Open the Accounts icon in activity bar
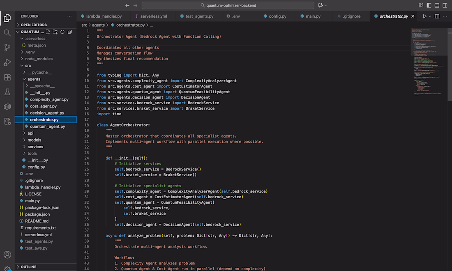Viewport: 452px width, 271px height. 7,255
